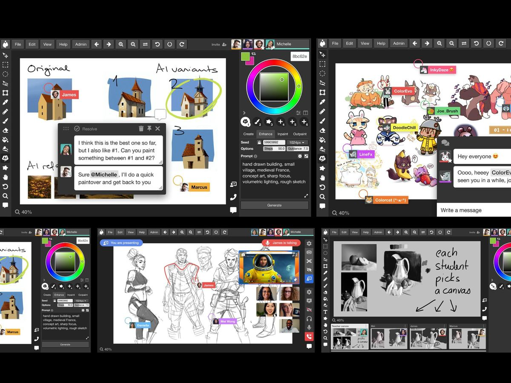Click the red James is talking indicator
Screen dimensions: 511x383
pyautogui.click(x=281, y=243)
